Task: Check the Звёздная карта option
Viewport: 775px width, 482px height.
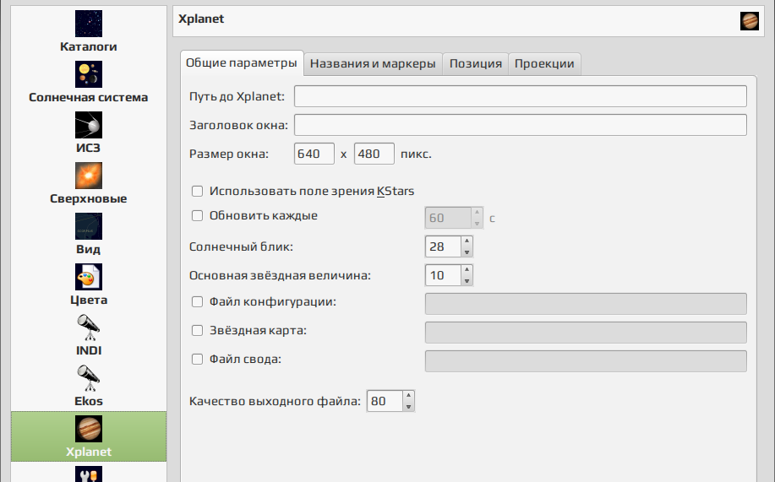Action: pos(197,330)
